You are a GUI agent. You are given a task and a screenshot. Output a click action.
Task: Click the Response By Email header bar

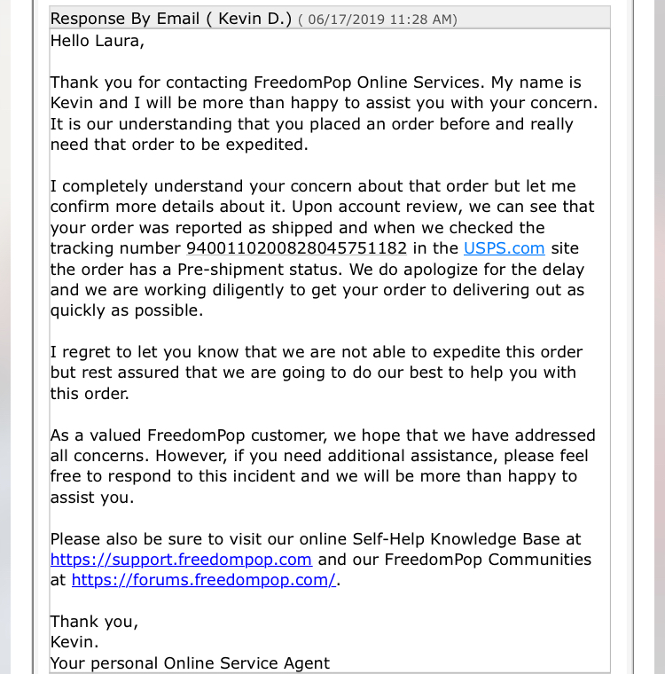(330, 18)
